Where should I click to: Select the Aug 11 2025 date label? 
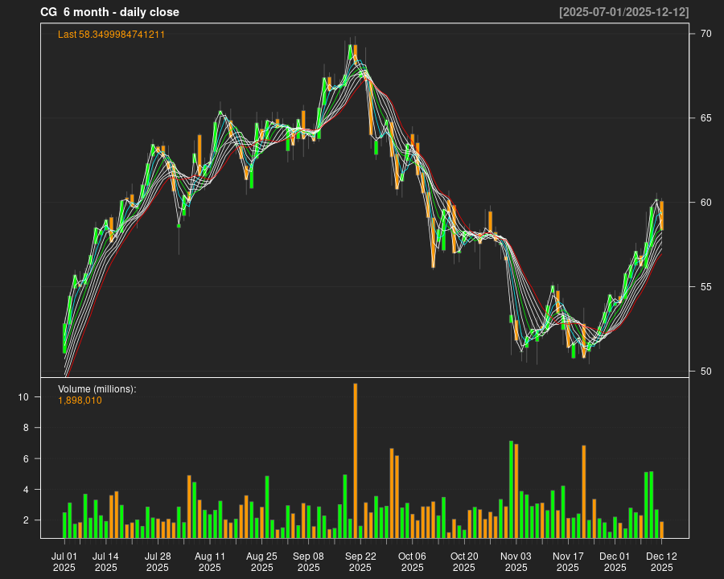pyautogui.click(x=210, y=561)
